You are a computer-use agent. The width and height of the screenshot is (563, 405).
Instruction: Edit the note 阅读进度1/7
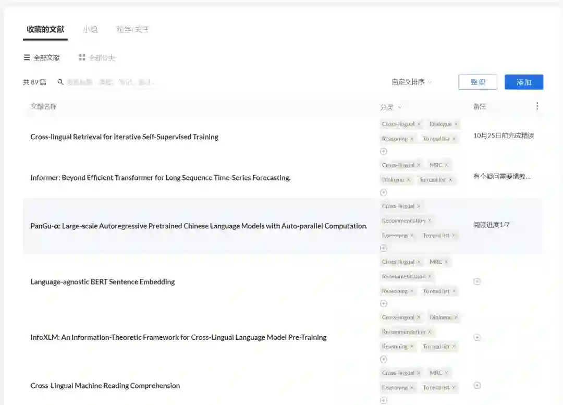[x=491, y=225]
